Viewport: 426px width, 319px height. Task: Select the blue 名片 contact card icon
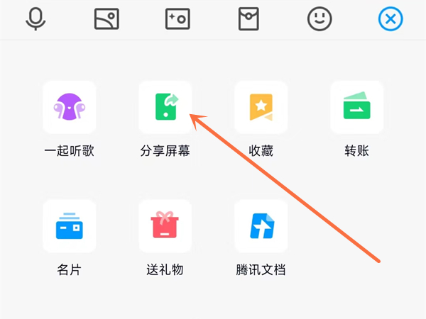tap(69, 226)
